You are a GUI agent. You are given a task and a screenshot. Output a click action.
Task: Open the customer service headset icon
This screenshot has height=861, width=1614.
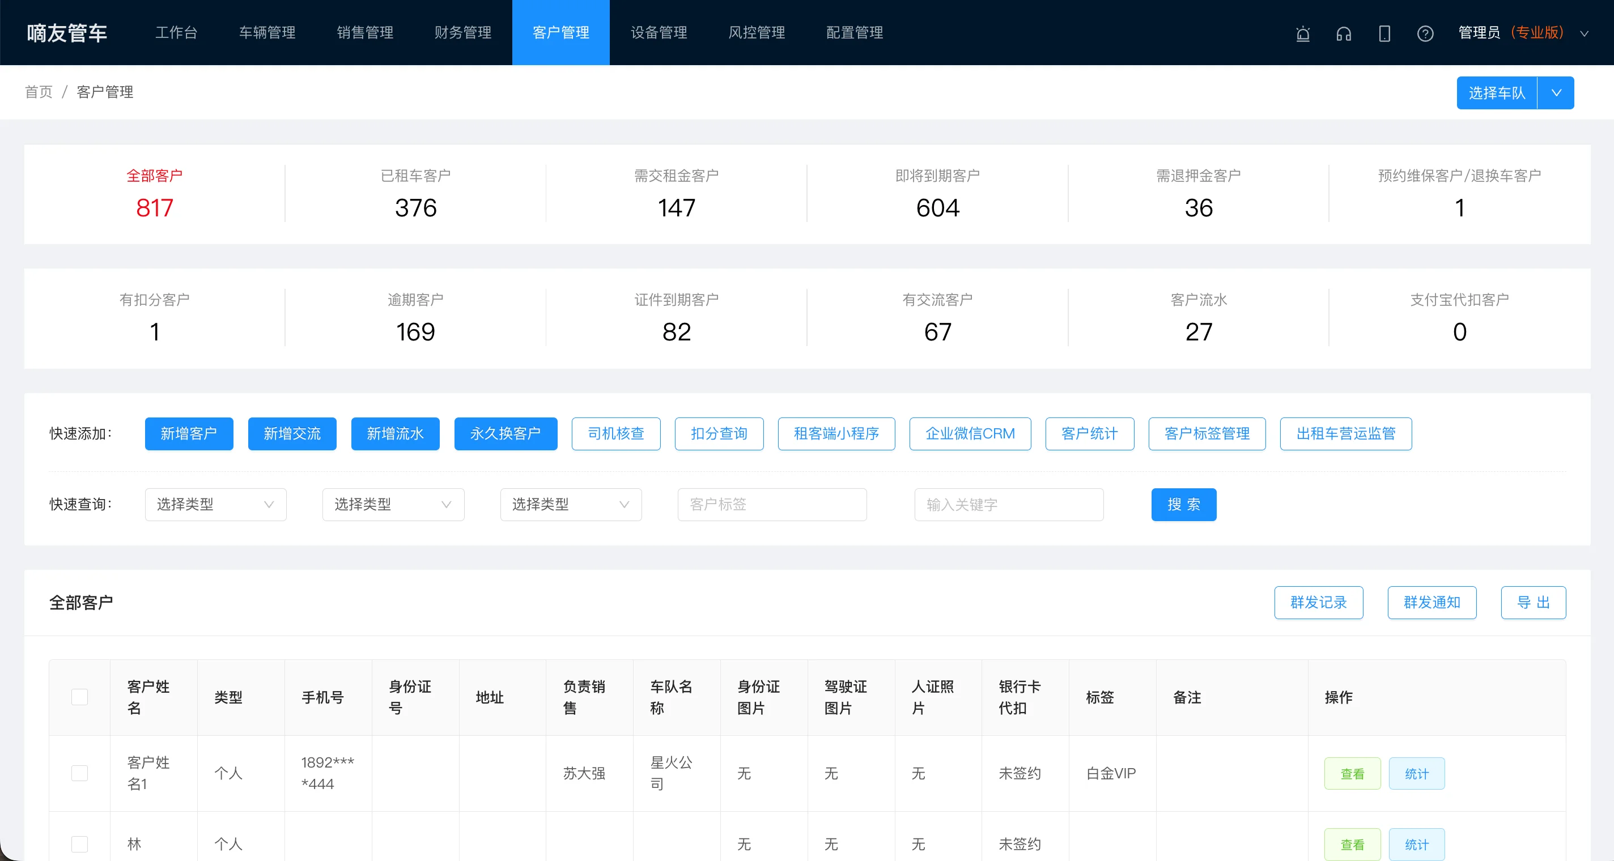click(1343, 33)
